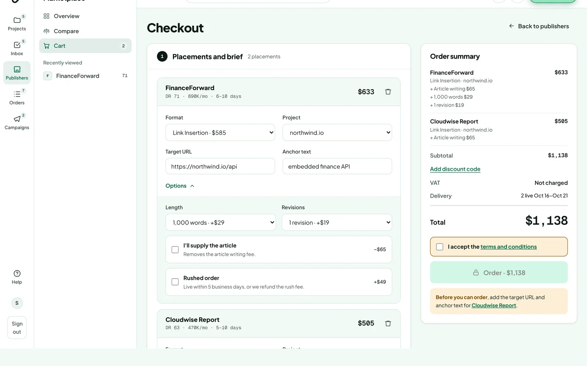This screenshot has width=587, height=366.
Task: Collapse the Options section
Action: pyautogui.click(x=180, y=186)
